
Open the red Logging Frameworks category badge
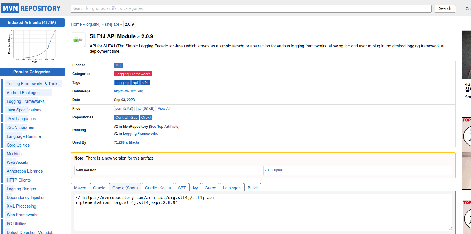click(x=133, y=74)
